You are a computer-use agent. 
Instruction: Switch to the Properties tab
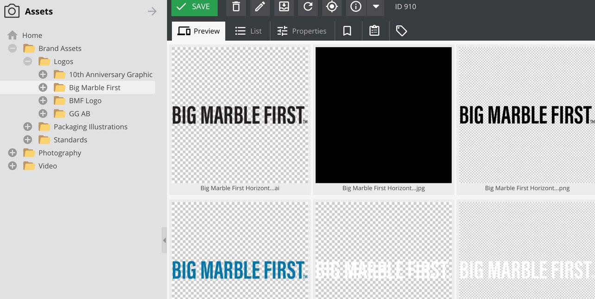tap(302, 31)
